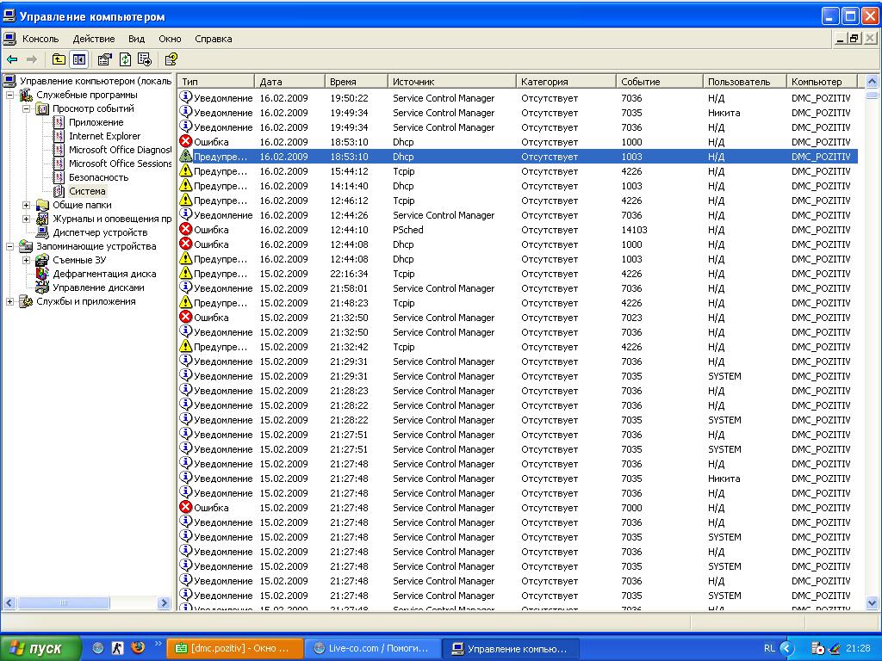The image size is (882, 661).
Task: Select Disk Defragmenter (Дефрагментация диска) node
Action: click(104, 274)
